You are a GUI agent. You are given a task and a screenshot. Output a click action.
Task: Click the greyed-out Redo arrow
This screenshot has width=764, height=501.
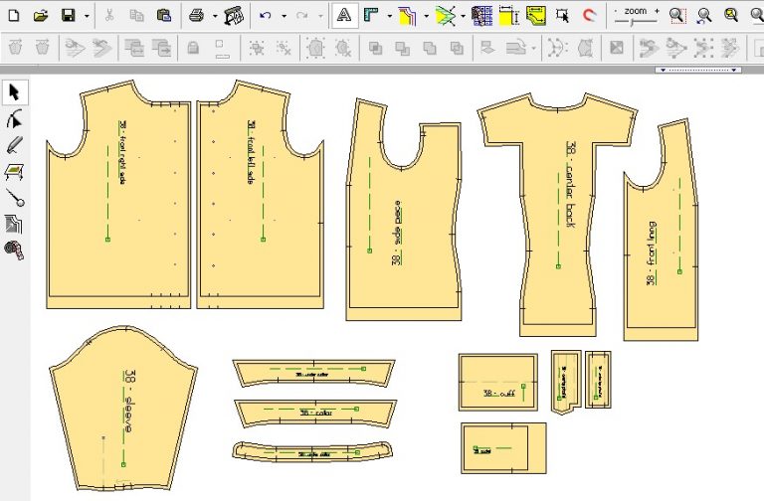302,16
